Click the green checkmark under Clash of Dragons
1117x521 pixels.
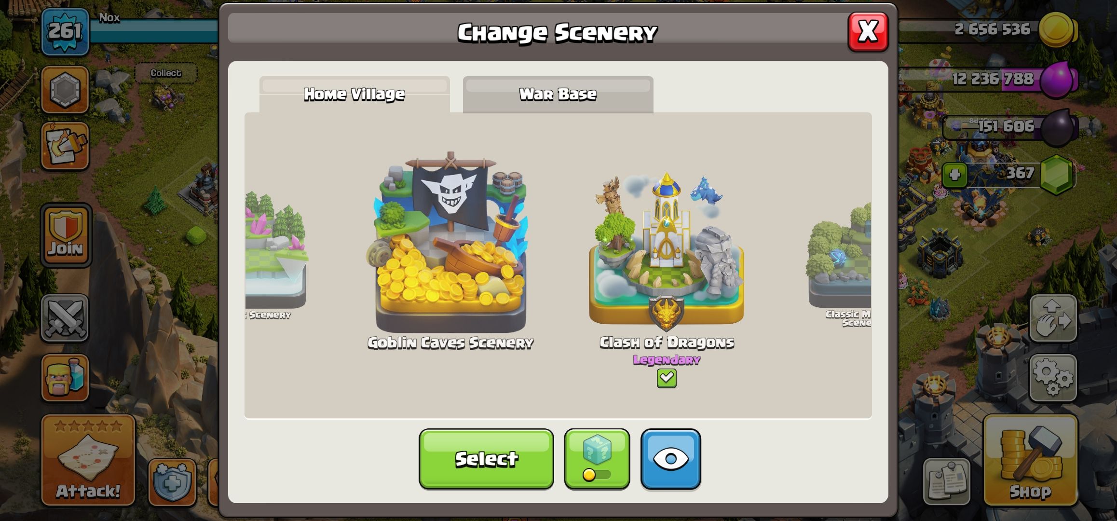pyautogui.click(x=667, y=378)
